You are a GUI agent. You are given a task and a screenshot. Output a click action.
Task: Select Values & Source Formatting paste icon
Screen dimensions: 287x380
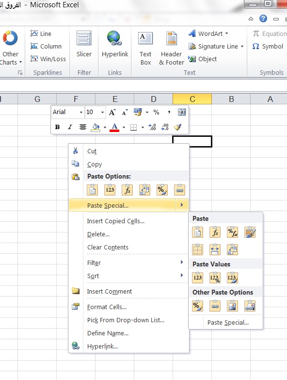pyautogui.click(x=232, y=278)
